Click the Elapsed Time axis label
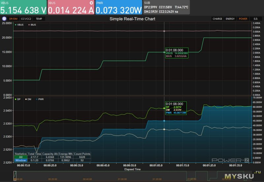The width and height of the screenshot is (264, 182). pyautogui.click(x=133, y=169)
